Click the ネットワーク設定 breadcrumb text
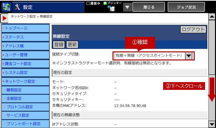This screenshot has height=128, width=216. pyautogui.click(x=23, y=16)
